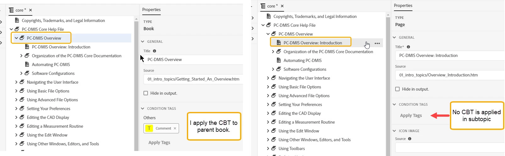Collapse CONDITION TAGS section in the right Properties
The height and width of the screenshot is (156, 505).
(394, 104)
